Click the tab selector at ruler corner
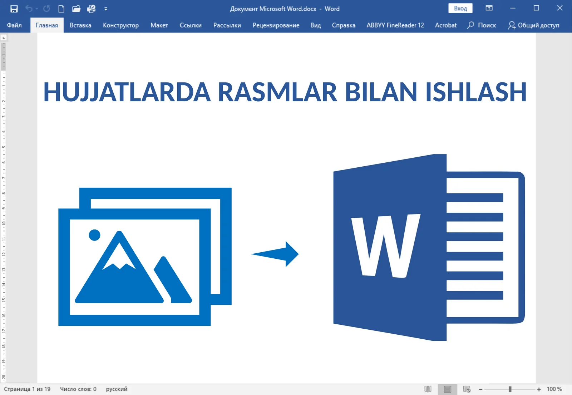This screenshot has width=572, height=395. (x=4, y=37)
